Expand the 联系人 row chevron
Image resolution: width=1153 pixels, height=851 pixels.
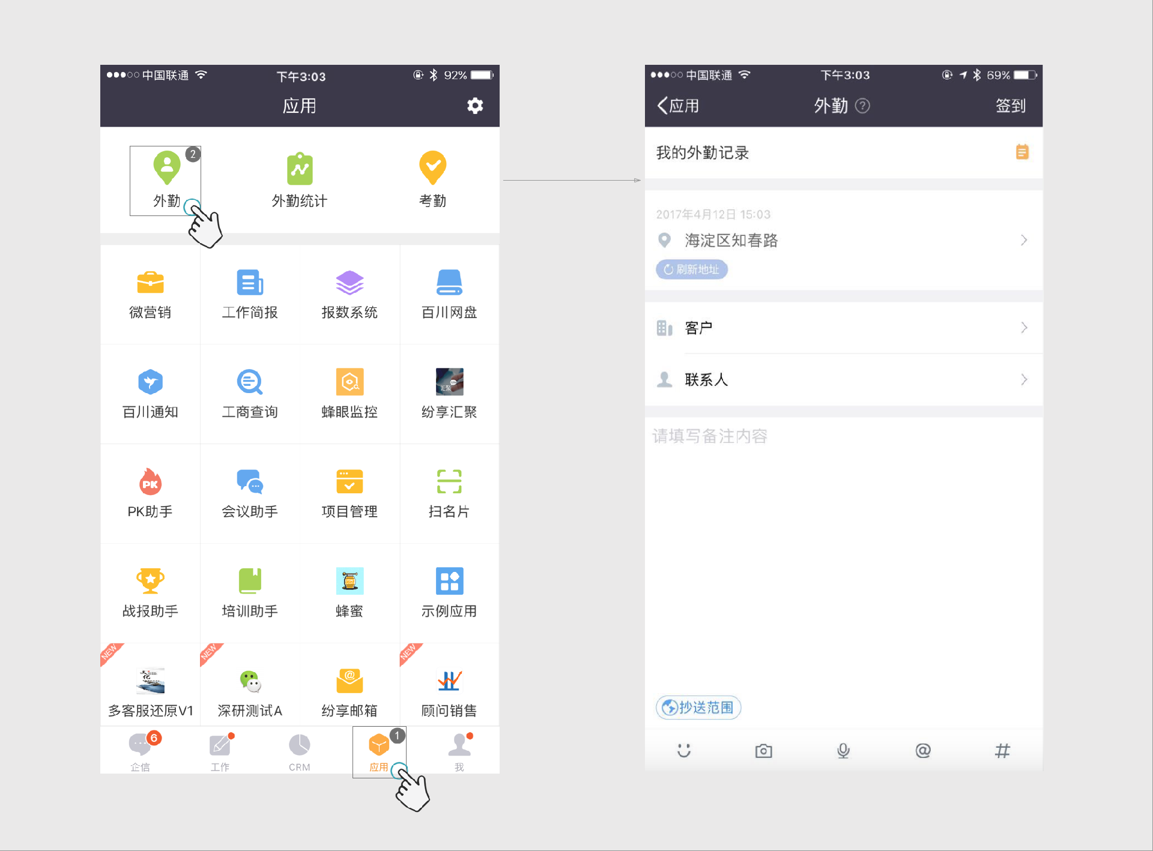[x=1024, y=379]
